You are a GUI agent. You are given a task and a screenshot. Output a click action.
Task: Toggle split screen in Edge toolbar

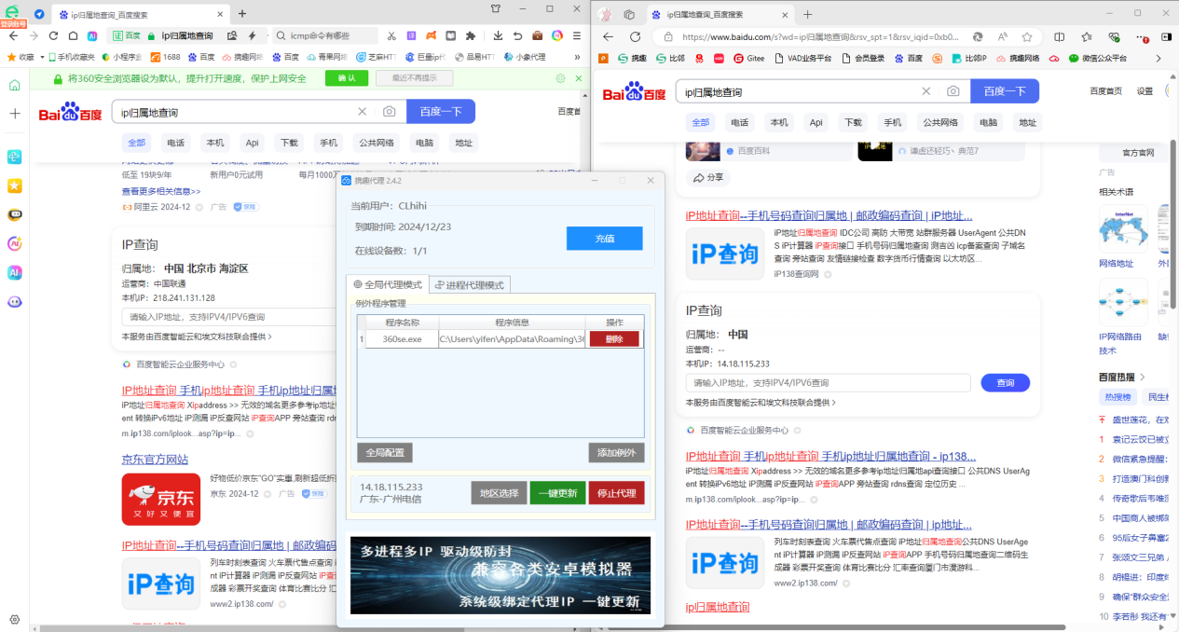(1059, 36)
